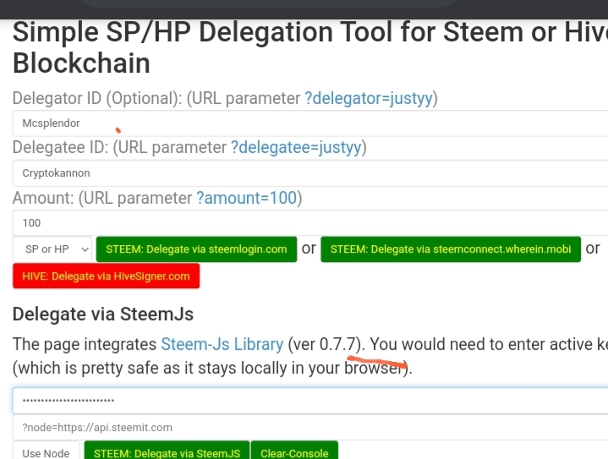The image size is (608, 459).
Task: Focus the masked active key password field
Action: tap(310, 401)
